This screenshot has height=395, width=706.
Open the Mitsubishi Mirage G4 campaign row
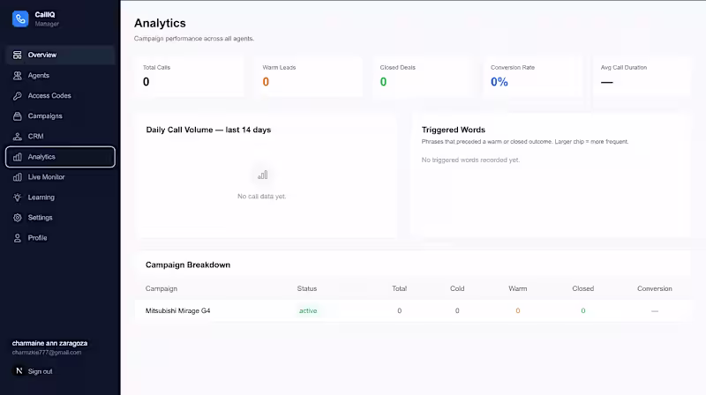click(x=413, y=311)
